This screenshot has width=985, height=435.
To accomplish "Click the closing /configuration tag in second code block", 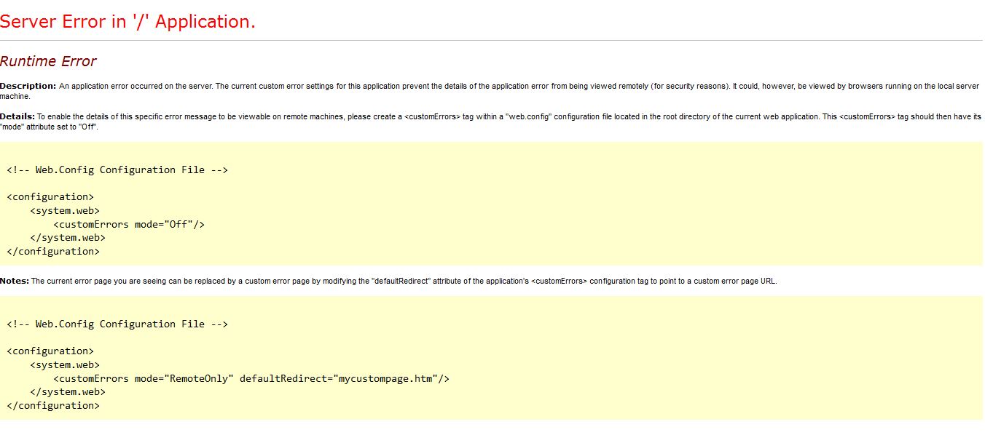I will click(53, 405).
